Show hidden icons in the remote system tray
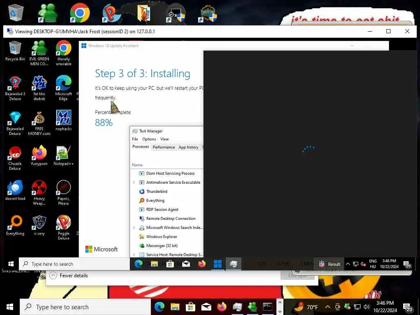420x315 pixels. 348,264
